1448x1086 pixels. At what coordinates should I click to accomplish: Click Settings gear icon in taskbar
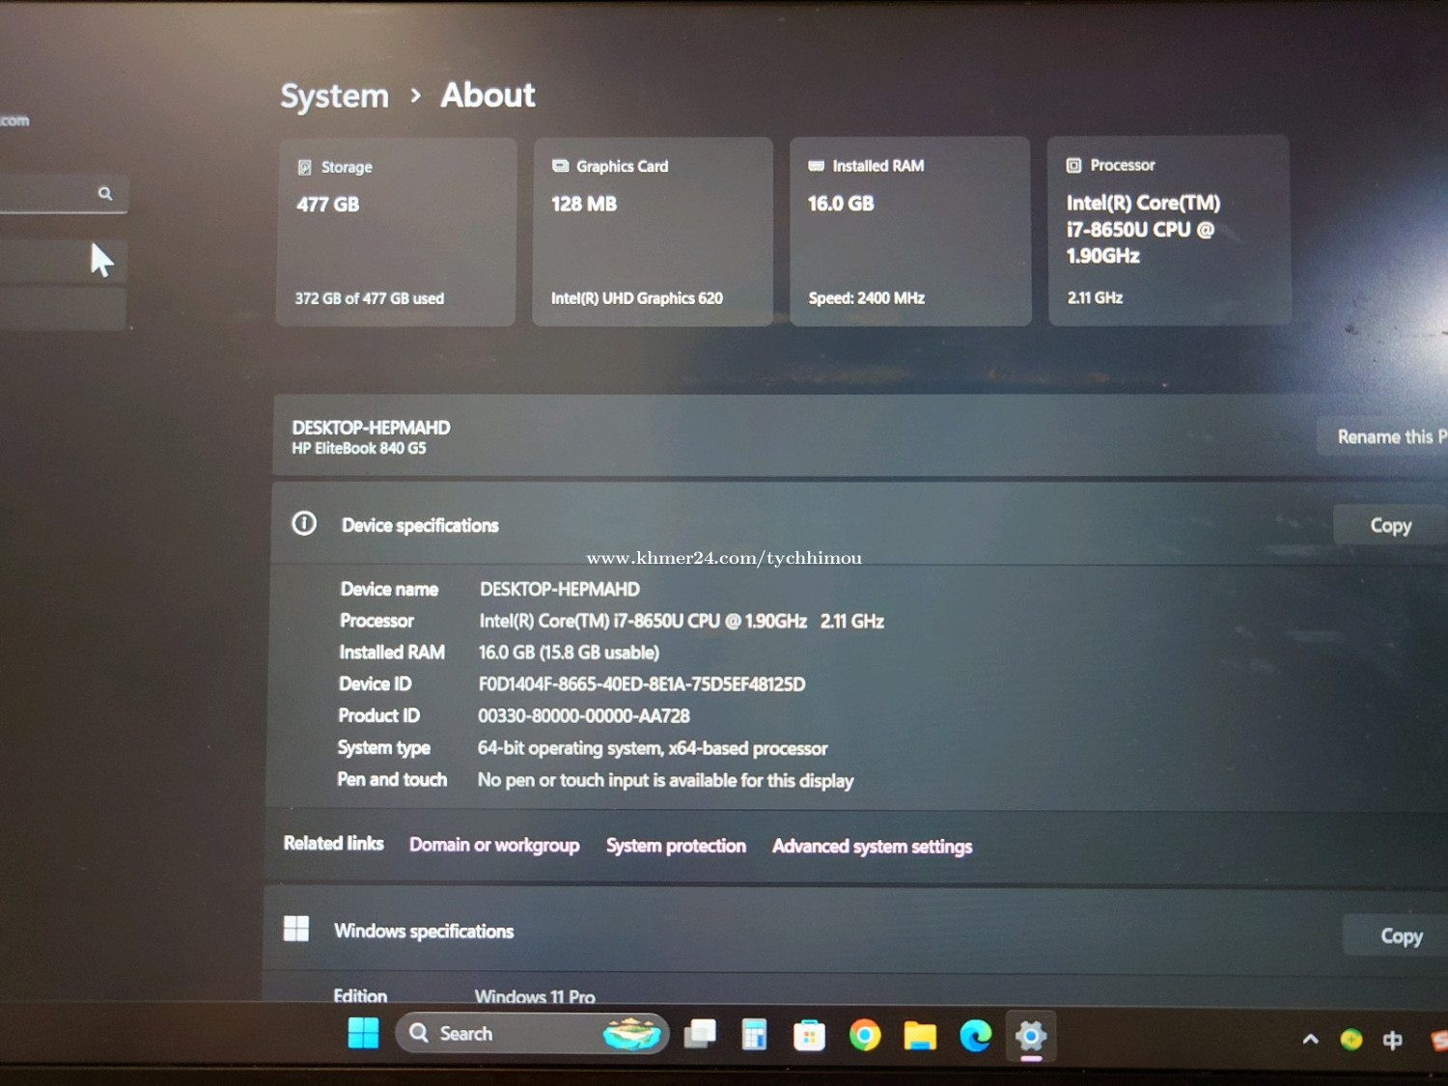(1031, 1037)
